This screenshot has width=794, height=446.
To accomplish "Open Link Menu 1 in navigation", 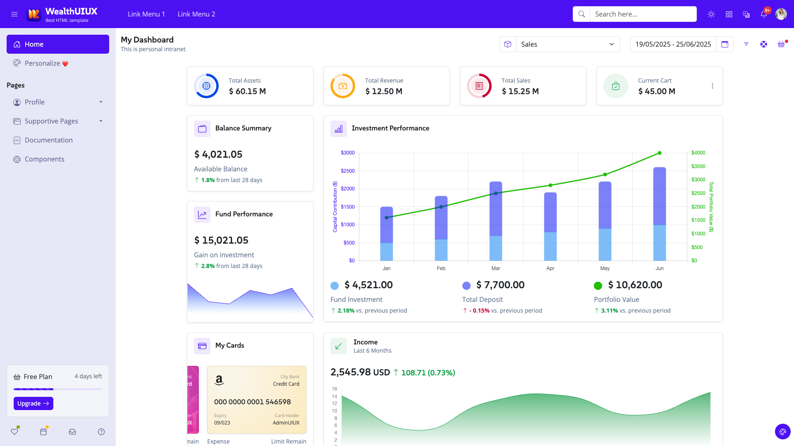I will (x=146, y=14).
